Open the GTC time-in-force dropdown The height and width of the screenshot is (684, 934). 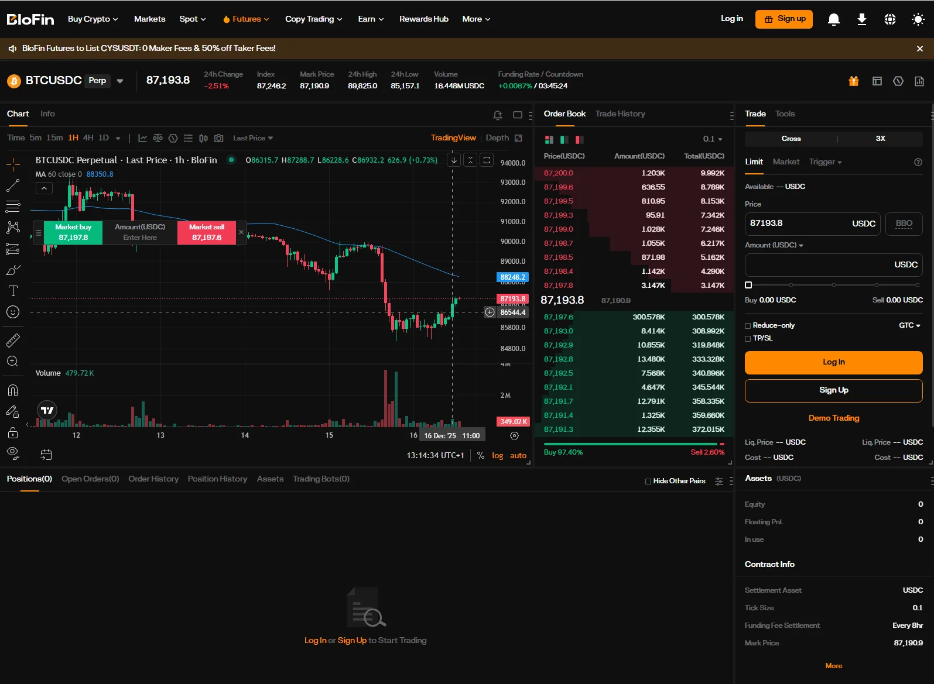tap(909, 325)
